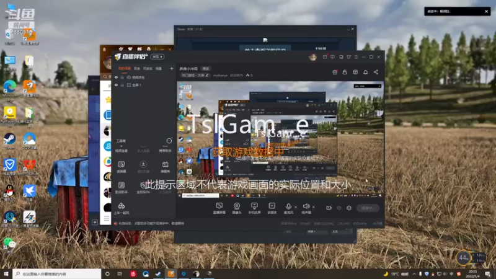Click the 44% floating performance widget
Image resolution: width=496 pixels, height=279 pixels.
463,258
